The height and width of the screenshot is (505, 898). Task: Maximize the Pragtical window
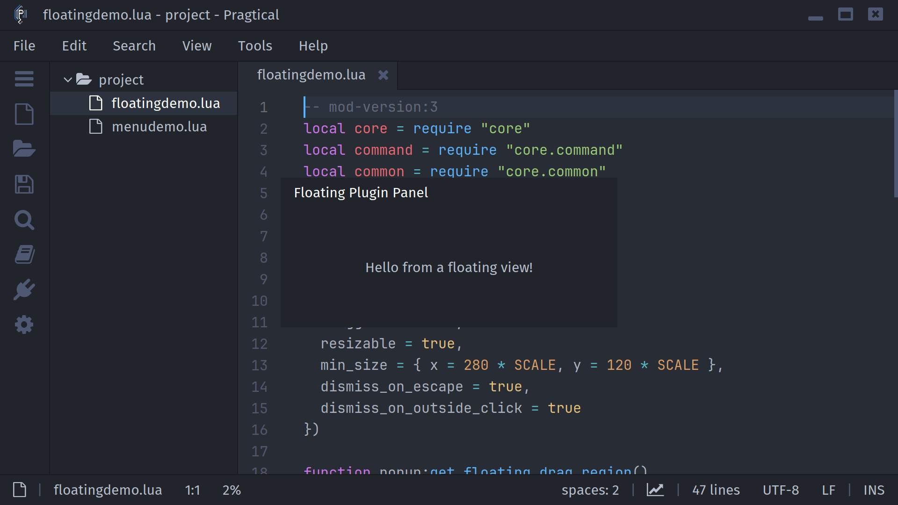pos(845,14)
